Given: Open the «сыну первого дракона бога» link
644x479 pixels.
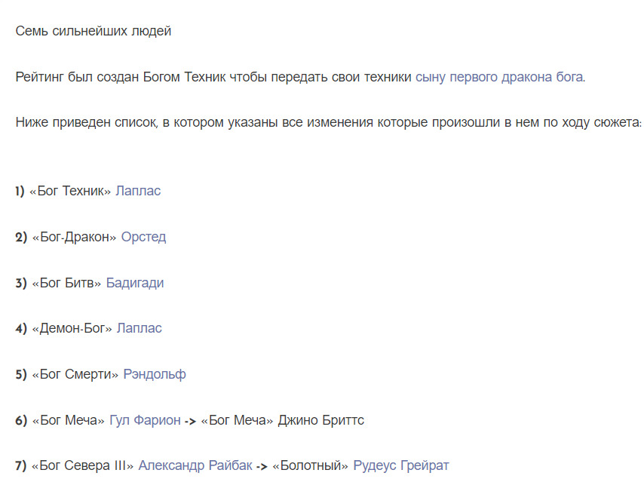Looking at the screenshot, I should point(498,77).
